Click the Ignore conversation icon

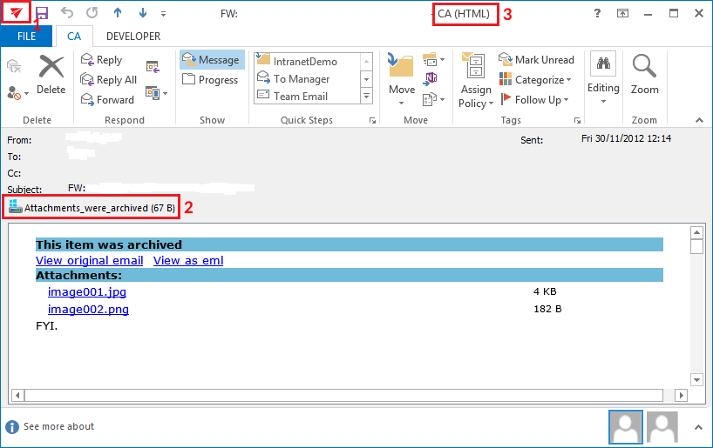(14, 66)
